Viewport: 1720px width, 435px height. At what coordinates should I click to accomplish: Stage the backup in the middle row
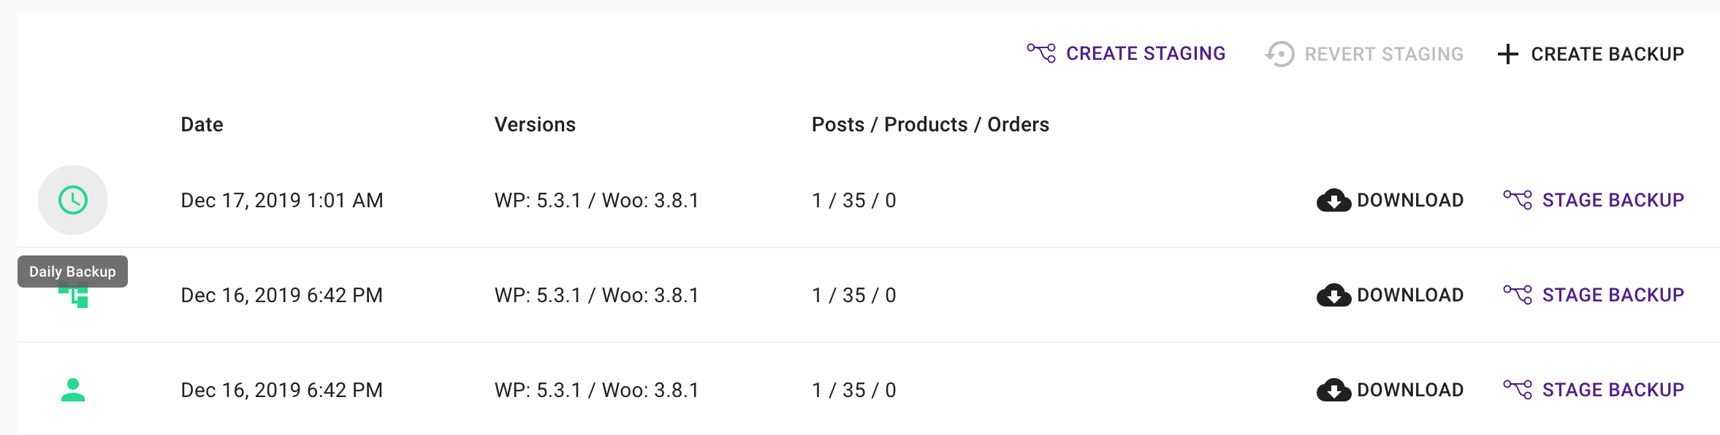1594,295
